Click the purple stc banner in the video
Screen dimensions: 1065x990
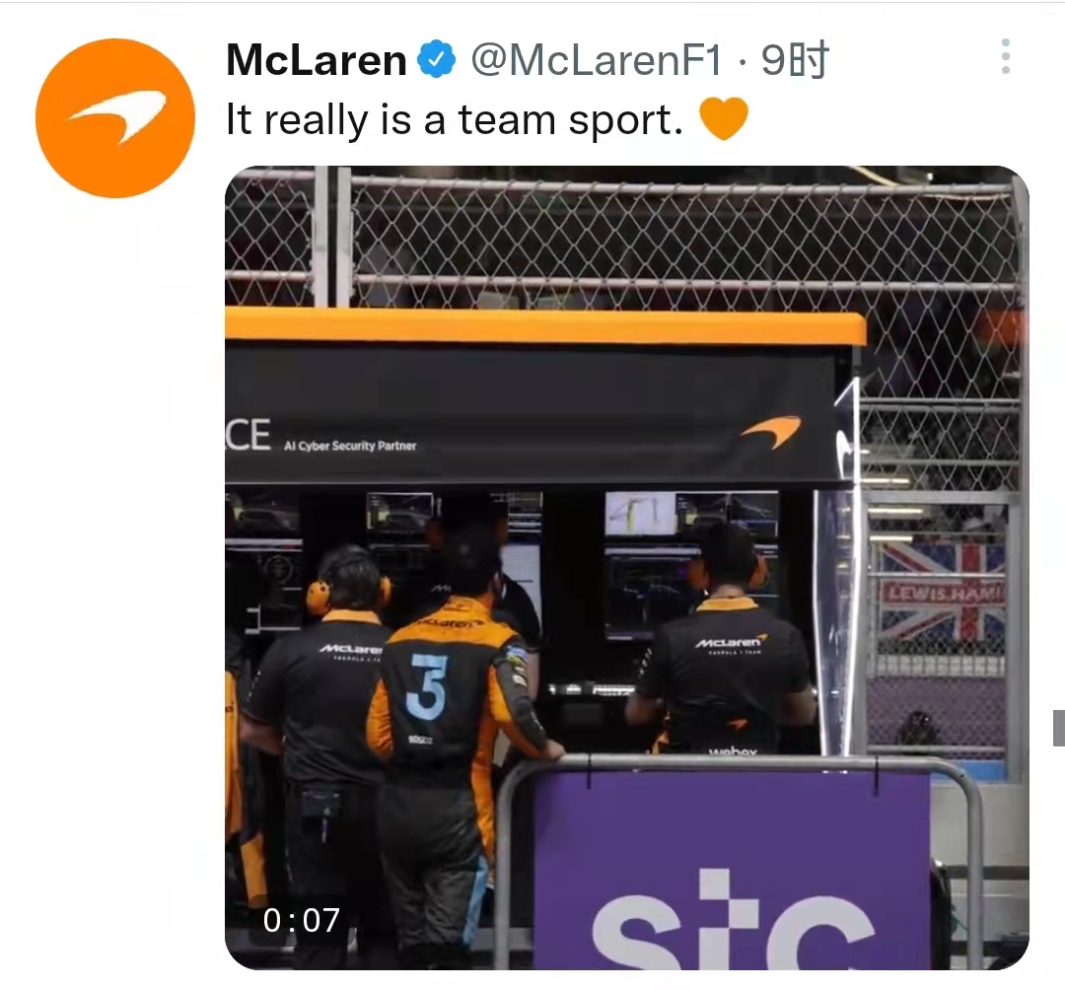(732, 871)
